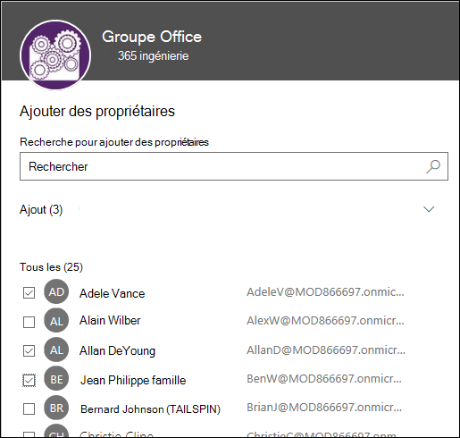460x438 pixels.
Task: Click the AL avatar for Alain Wilber
Action: click(x=56, y=321)
